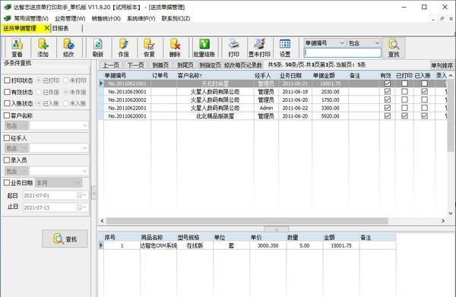Toggle 已打印 checkbox for row No.20110619001
The image size is (456, 297).
[x=404, y=92]
